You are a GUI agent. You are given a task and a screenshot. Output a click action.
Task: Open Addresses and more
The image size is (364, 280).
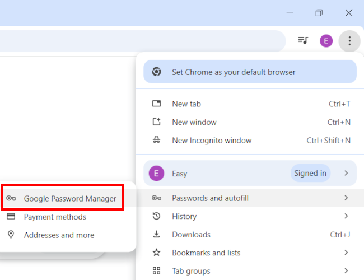[x=68, y=235]
